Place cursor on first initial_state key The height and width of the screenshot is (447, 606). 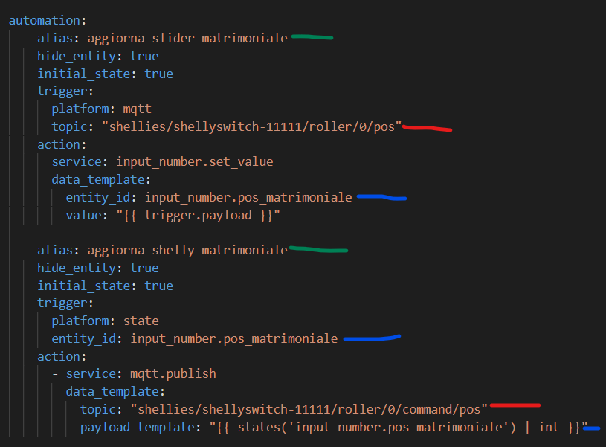[x=83, y=74]
